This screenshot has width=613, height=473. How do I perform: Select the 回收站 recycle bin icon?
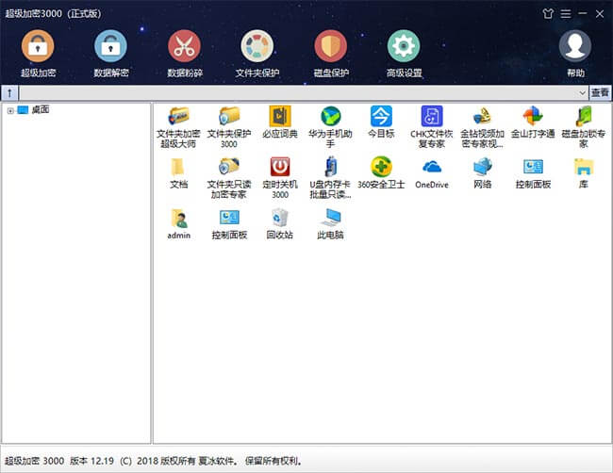[x=279, y=224]
